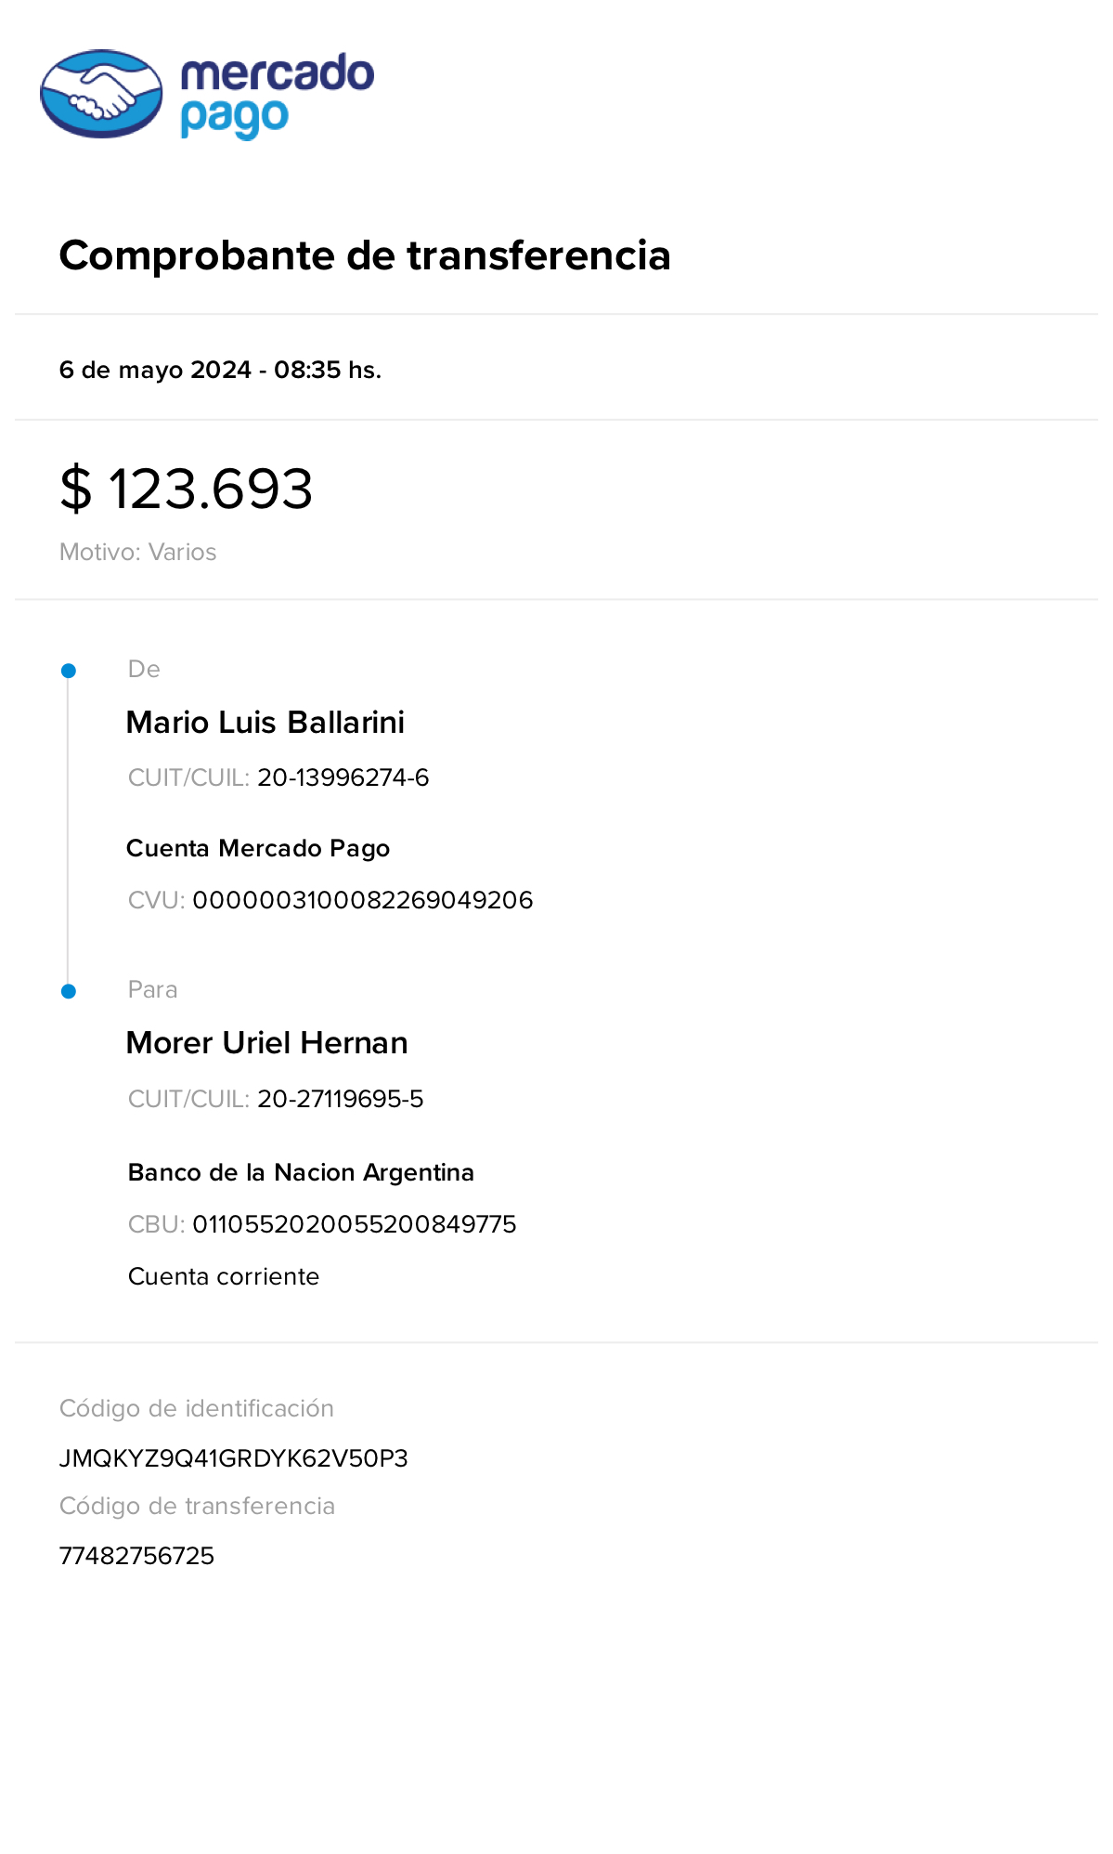Viewport: 1113px width, 1854px height.
Task: Click the "Código de transferencia" label
Action: pos(197,1506)
